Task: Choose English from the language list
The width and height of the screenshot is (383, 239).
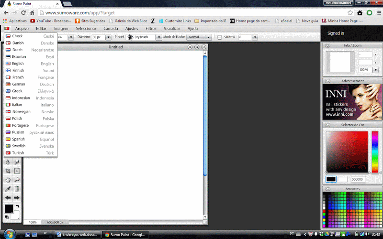Action: pos(31,64)
